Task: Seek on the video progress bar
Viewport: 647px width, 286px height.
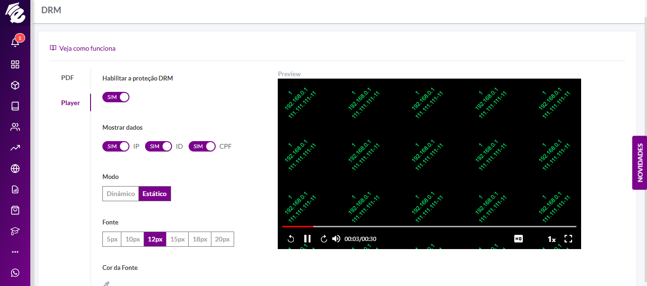Action: point(429,226)
